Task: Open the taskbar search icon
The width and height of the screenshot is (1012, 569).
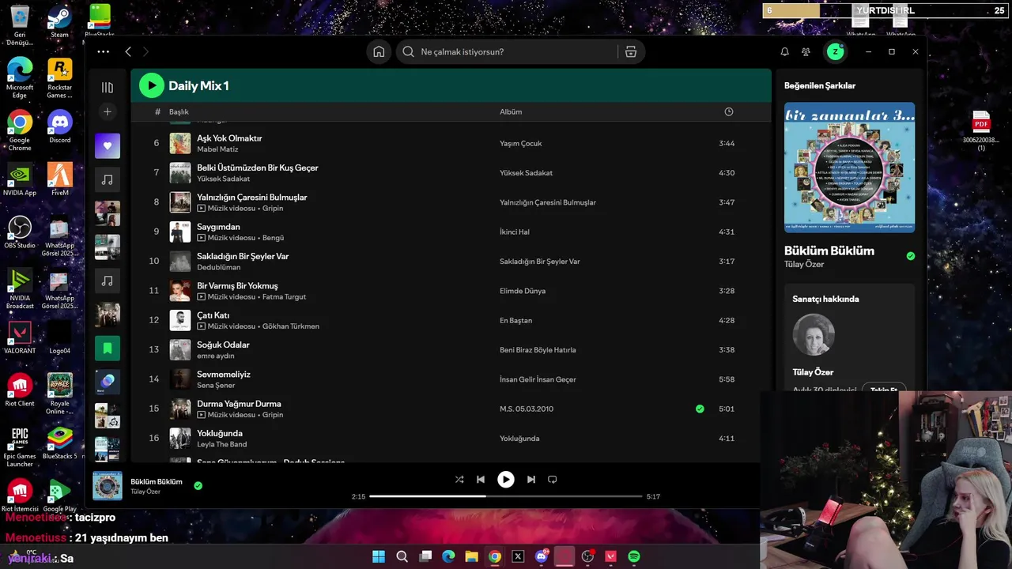Action: 402,556
